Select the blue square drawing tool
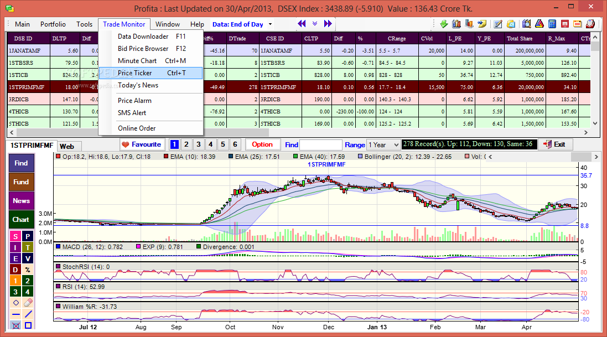607x337 pixels. [x=28, y=325]
